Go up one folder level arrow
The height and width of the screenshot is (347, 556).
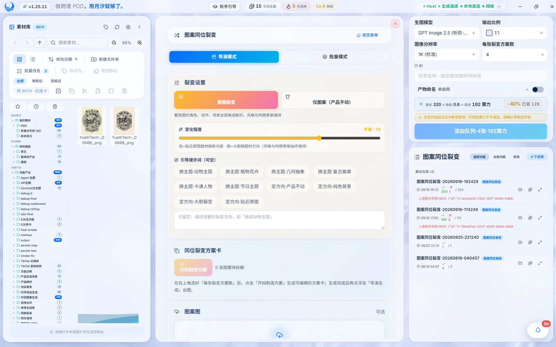coord(40,43)
